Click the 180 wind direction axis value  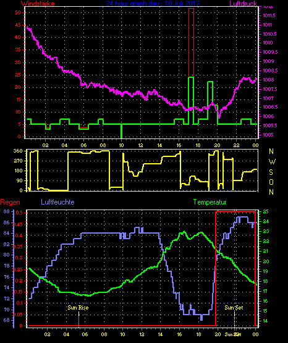tap(18, 171)
